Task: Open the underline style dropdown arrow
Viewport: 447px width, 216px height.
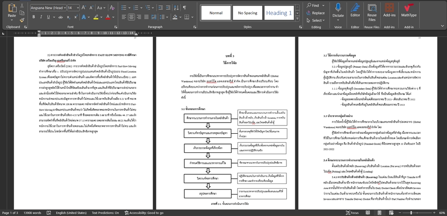Action: pyautogui.click(x=54, y=17)
